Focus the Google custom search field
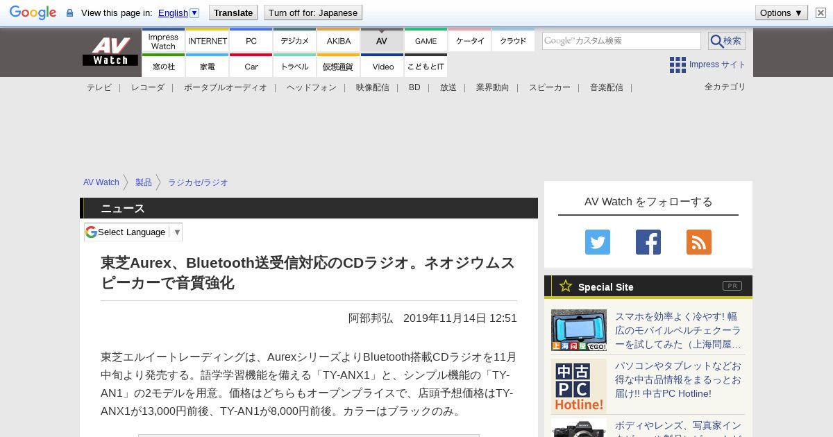Screen dimensions: 833x437 pyautogui.click(x=621, y=41)
